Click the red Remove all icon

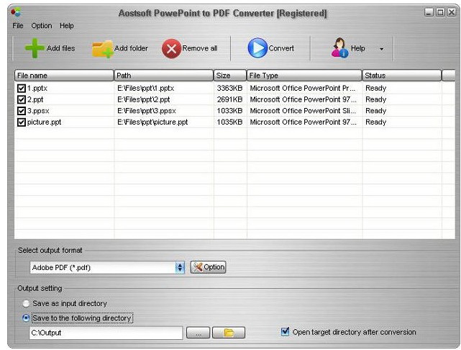pyautogui.click(x=171, y=48)
